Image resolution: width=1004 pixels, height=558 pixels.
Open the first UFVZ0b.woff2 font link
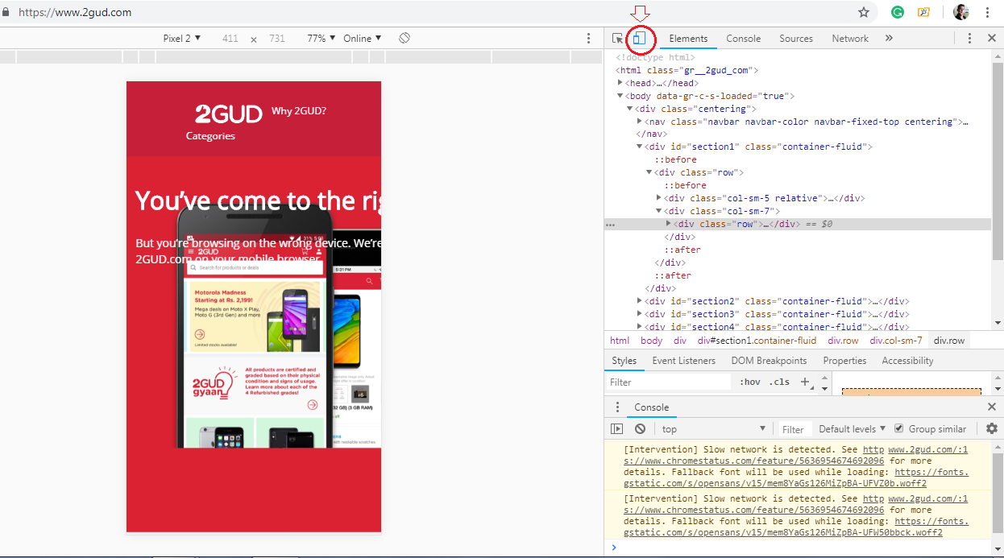[796, 478]
